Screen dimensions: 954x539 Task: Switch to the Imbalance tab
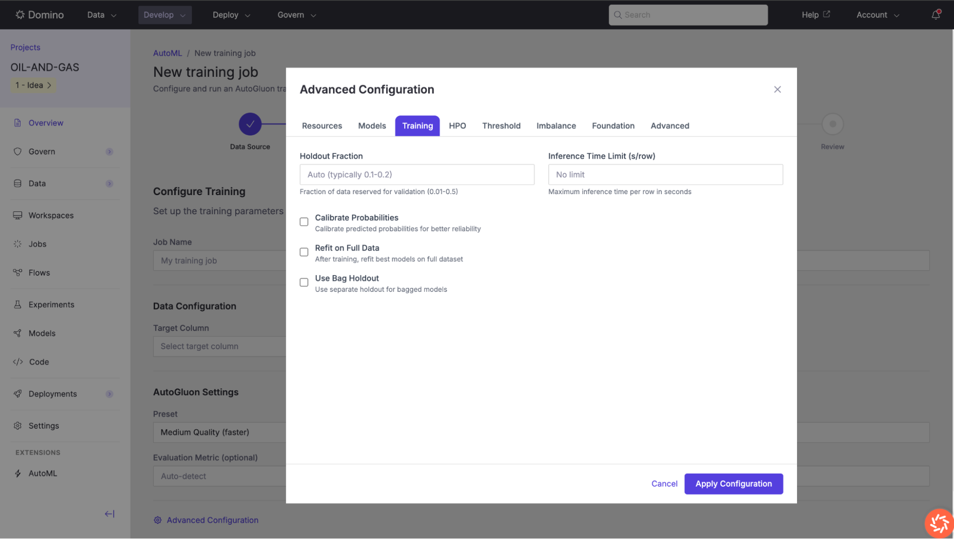click(x=556, y=126)
